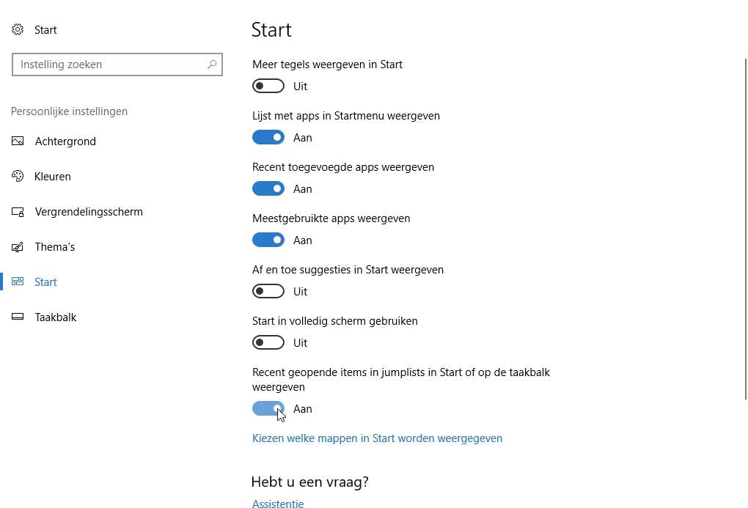Click the Thema's brush icon

pos(18,247)
